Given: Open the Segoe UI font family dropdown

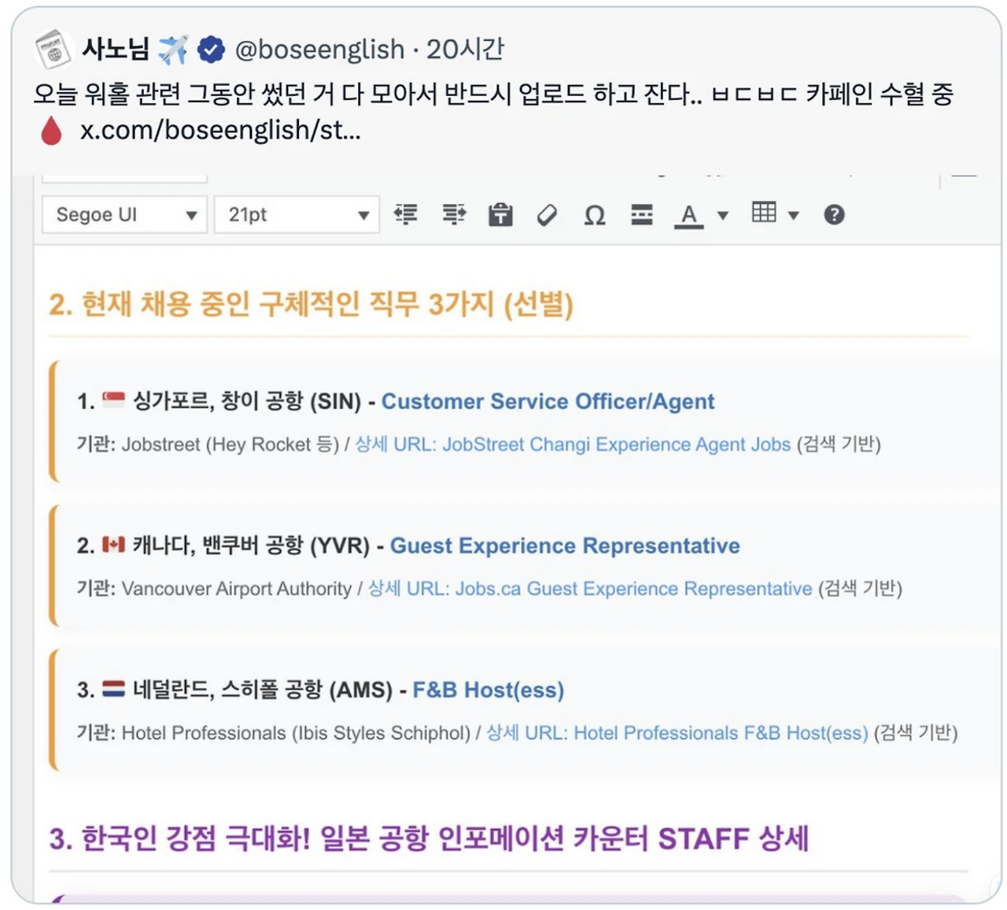Looking at the screenshot, I should [x=123, y=213].
